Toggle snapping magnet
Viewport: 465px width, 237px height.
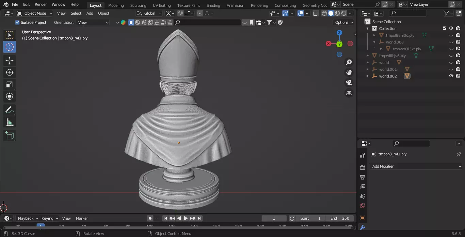(180, 13)
